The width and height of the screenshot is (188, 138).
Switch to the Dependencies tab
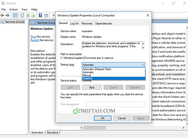(x=103, y=24)
